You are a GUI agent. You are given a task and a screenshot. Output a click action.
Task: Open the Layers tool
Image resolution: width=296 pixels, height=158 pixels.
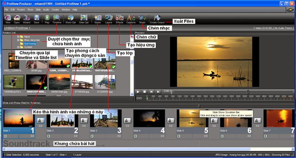coord(109,19)
